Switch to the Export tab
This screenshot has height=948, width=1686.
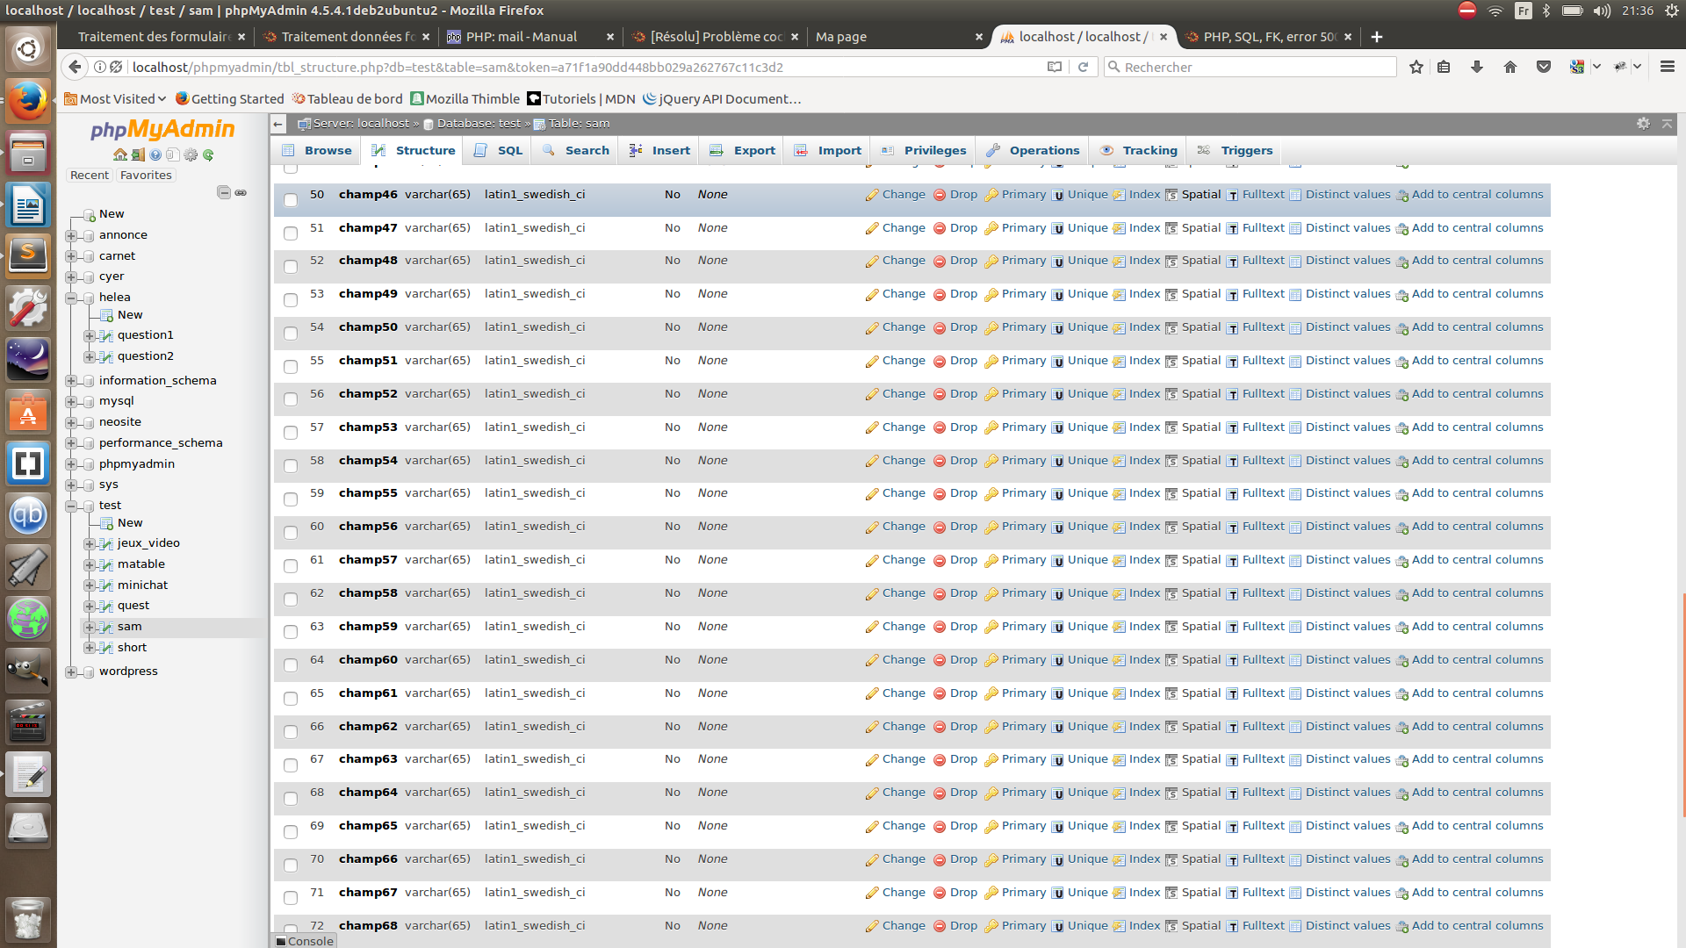pyautogui.click(x=743, y=150)
